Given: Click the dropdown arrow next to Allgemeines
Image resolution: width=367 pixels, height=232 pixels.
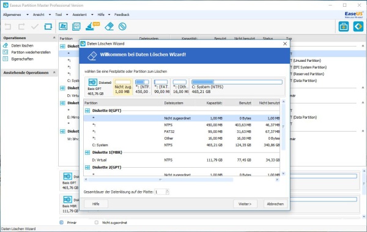Looking at the screenshot, I should tap(28, 15).
